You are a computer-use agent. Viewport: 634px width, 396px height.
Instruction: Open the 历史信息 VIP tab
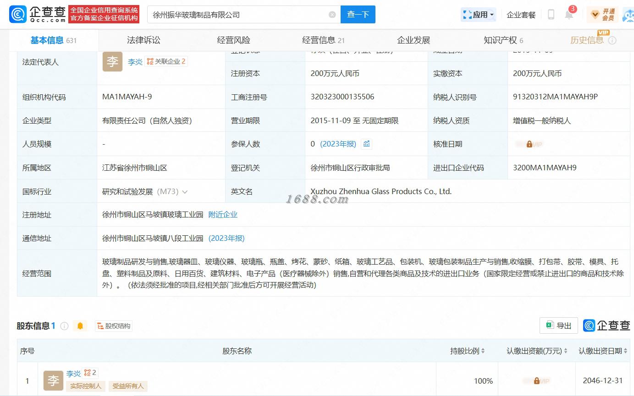point(587,40)
